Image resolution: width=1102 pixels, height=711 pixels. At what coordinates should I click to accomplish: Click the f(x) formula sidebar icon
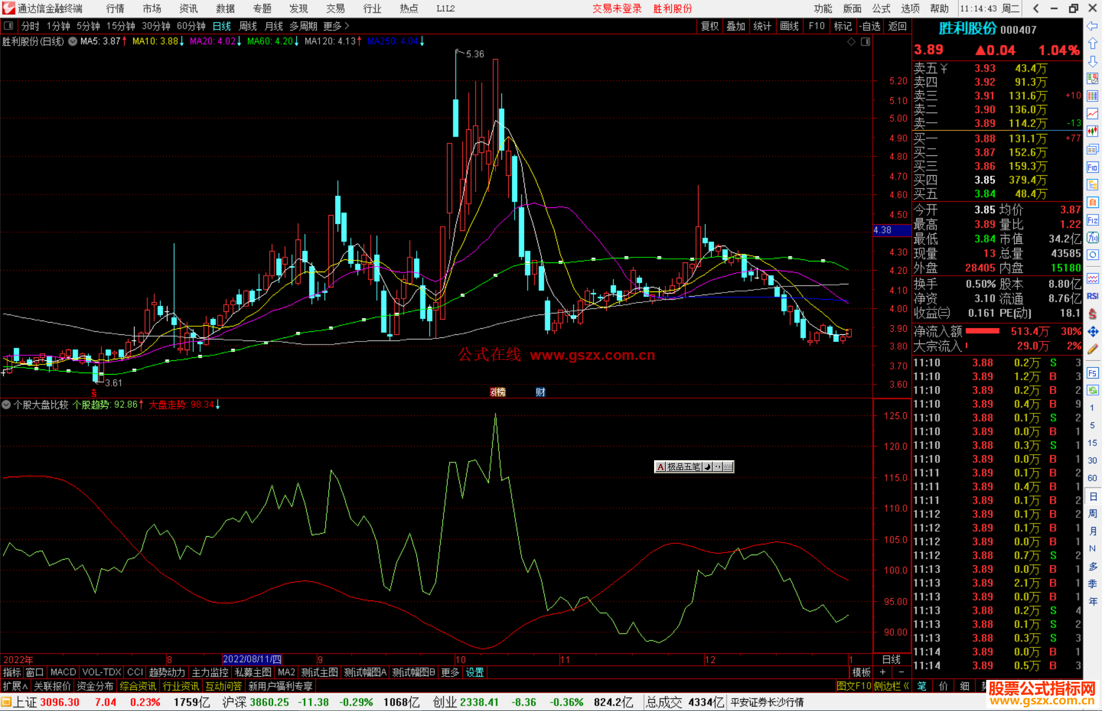(x=1092, y=238)
